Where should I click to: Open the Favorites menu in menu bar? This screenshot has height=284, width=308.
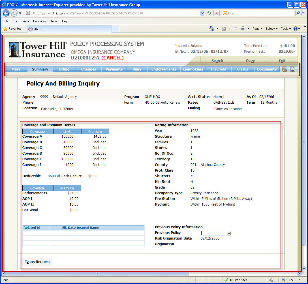coord(39,21)
